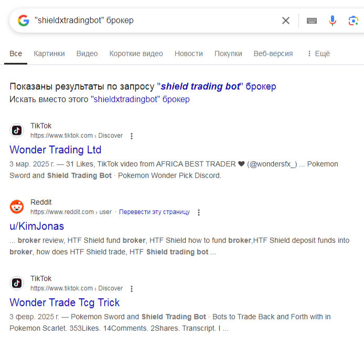Click the Reddit favicon of u/KimJonas result
364x362 pixels.
click(x=17, y=207)
